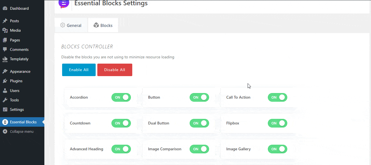Turn off the Accordion block toggle
Viewport: 371px width, 165px height.
click(x=121, y=97)
